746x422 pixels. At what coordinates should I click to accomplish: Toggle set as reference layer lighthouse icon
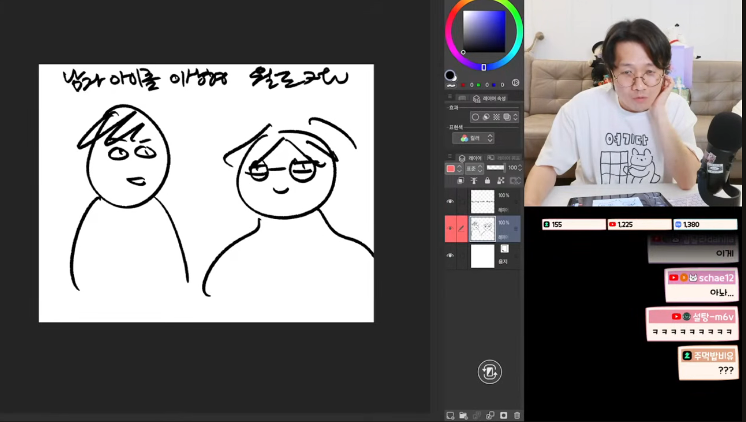coord(474,180)
